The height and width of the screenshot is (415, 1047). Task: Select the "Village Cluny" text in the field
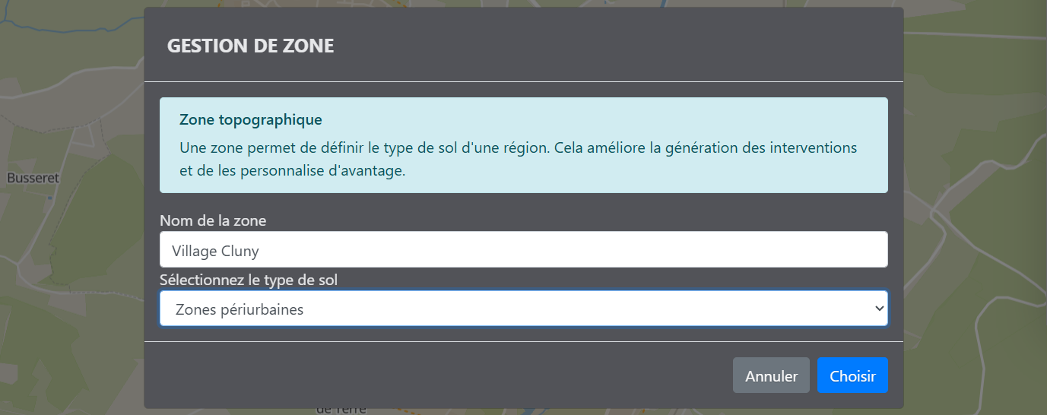click(216, 250)
